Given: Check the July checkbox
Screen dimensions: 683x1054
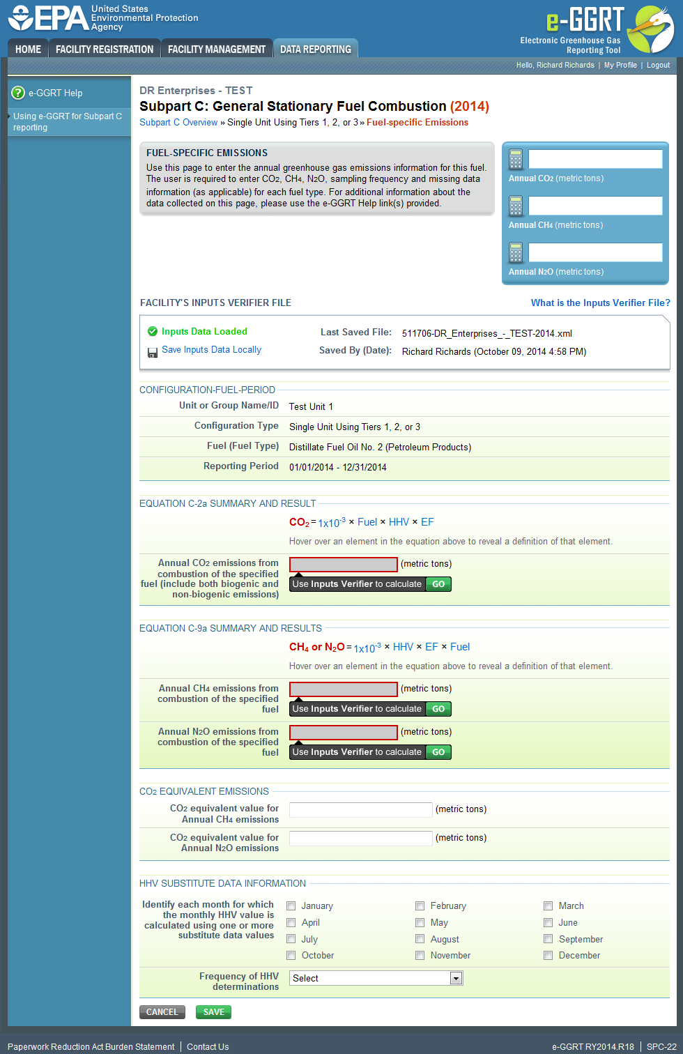Looking at the screenshot, I should [x=292, y=940].
